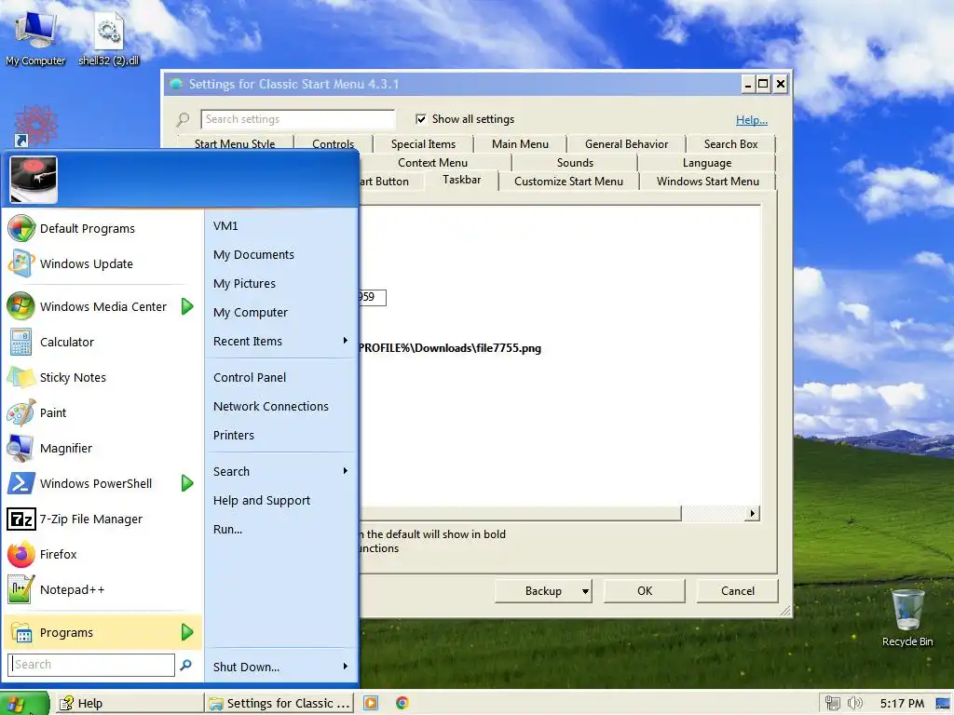
Task: Switch to the Search Box tab
Action: (x=730, y=144)
